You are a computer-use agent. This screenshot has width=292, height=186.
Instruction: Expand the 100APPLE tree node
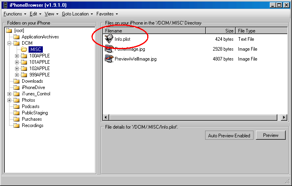(17, 56)
